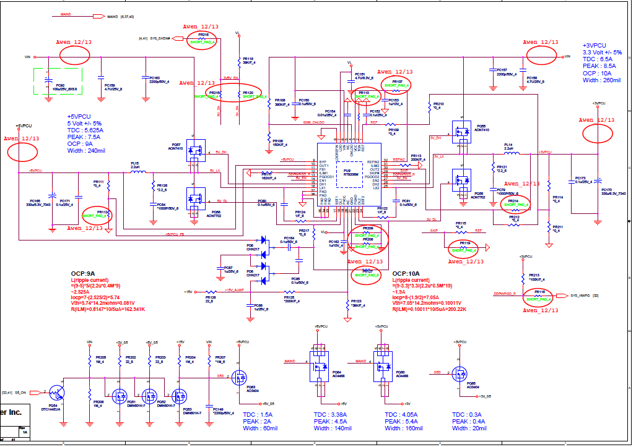
Task: Select the PQ60 AO4468 MOSFET symbol
Action: pos(383,367)
